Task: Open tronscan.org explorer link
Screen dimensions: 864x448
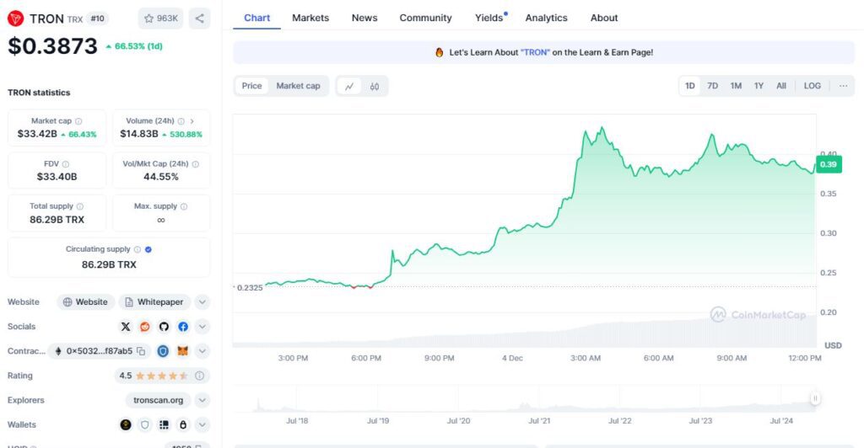Action: [158, 400]
